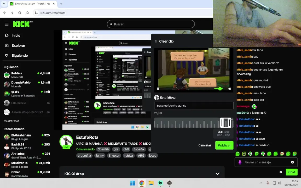Screen dimensions: 301x188
Task: Open DuendePablo channel in Siguiendo list
Action: (27, 84)
